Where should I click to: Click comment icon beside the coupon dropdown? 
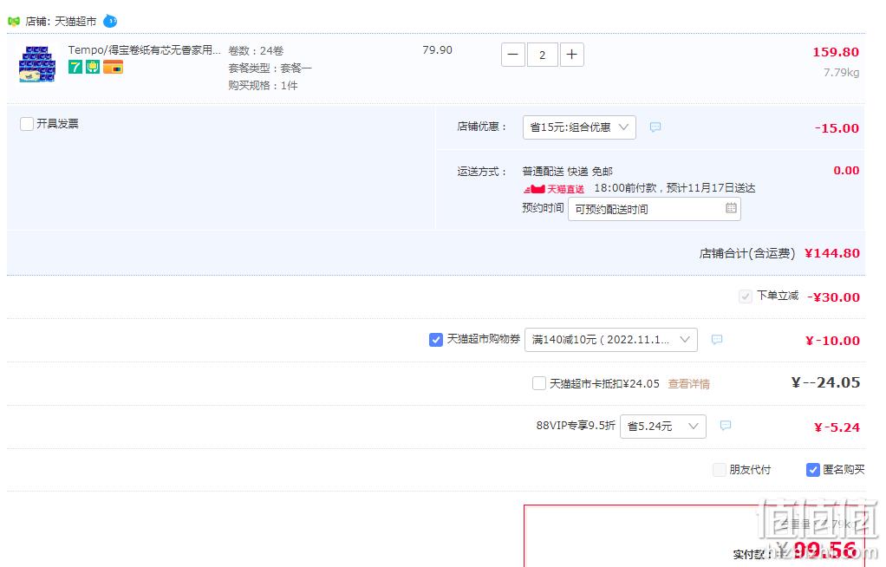717,340
